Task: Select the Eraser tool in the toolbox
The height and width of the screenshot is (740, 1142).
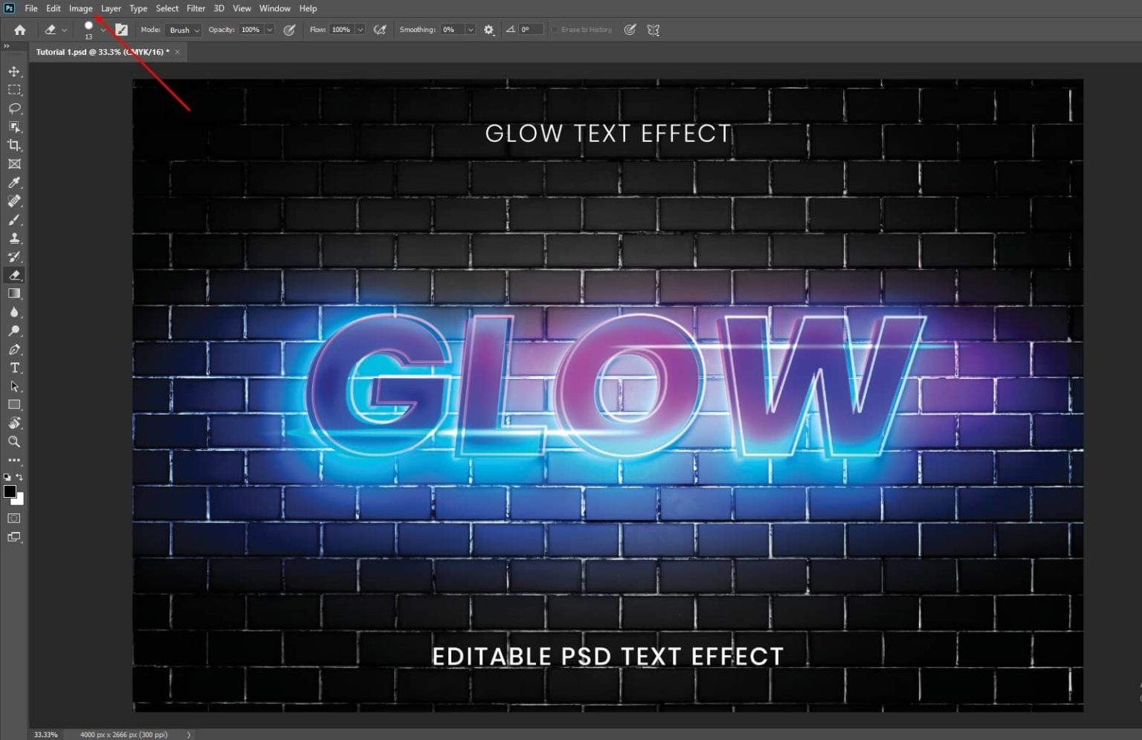Action: [14, 276]
